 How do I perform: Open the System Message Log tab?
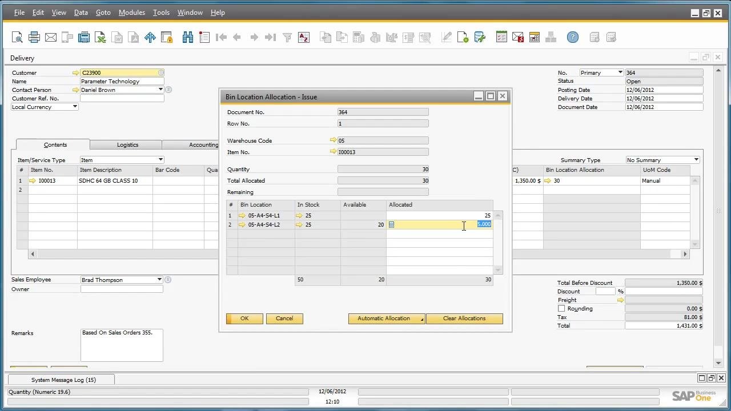coord(63,380)
